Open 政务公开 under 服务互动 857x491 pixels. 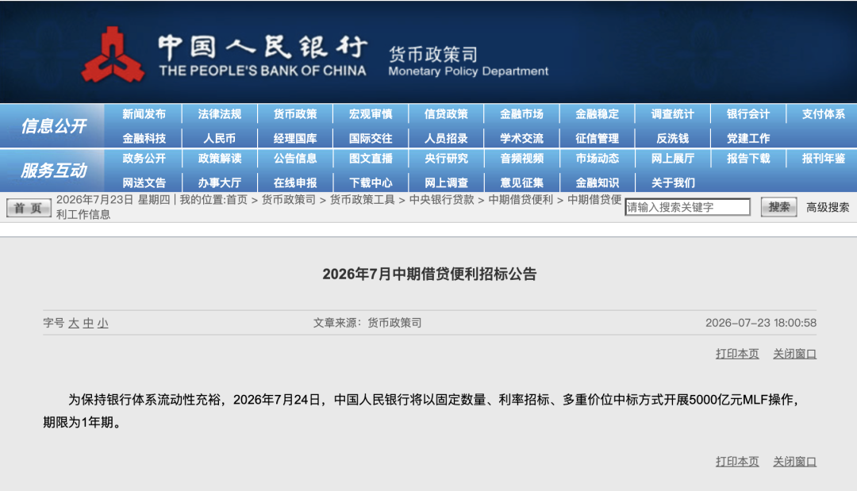(x=144, y=159)
